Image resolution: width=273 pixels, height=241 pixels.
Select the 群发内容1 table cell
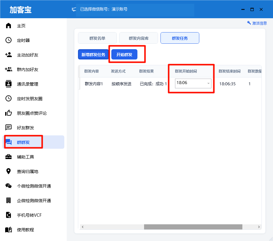coord(94,84)
